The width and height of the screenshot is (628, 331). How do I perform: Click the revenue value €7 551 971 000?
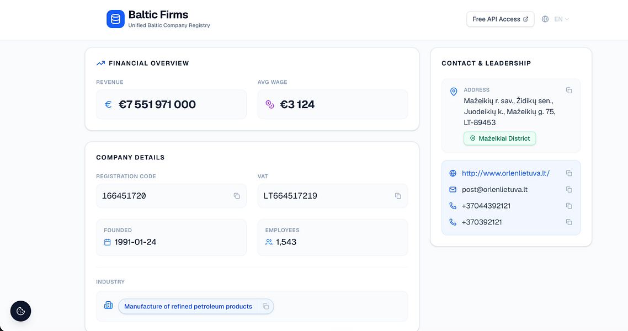[x=157, y=104]
